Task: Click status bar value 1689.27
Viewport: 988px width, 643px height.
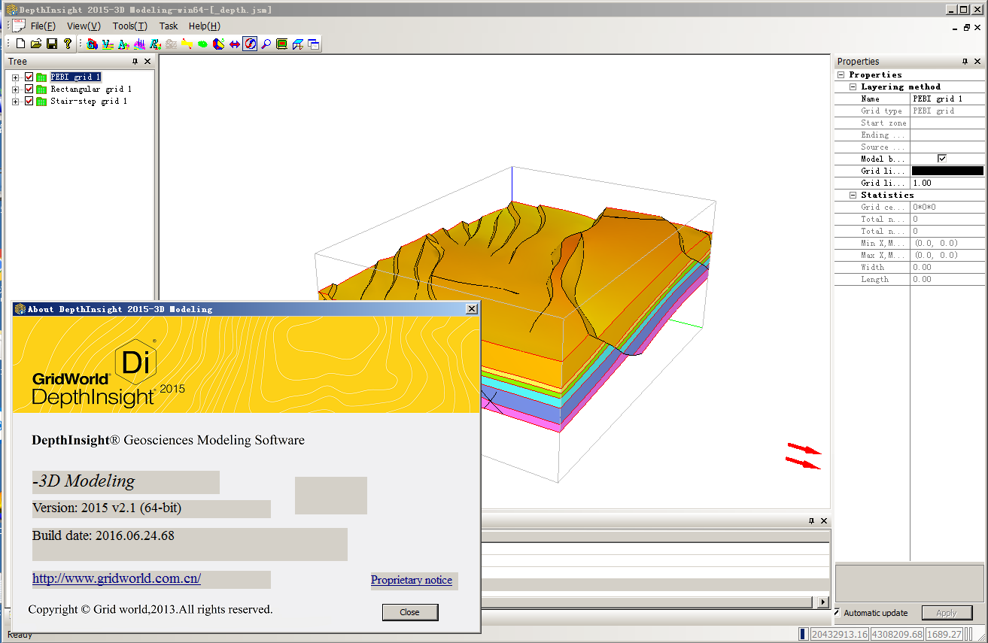Action: (x=944, y=635)
